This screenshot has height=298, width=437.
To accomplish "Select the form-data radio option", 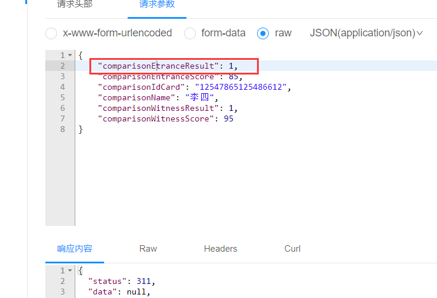I will (190, 33).
